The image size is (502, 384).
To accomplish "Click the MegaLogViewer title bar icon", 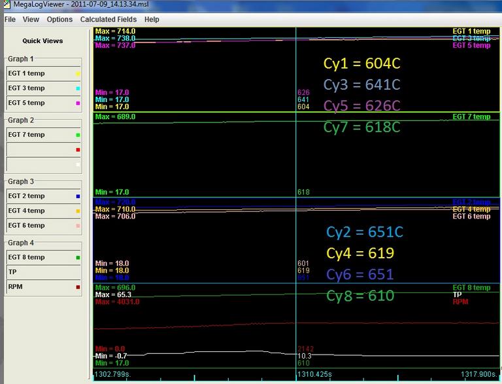I will point(7,5).
